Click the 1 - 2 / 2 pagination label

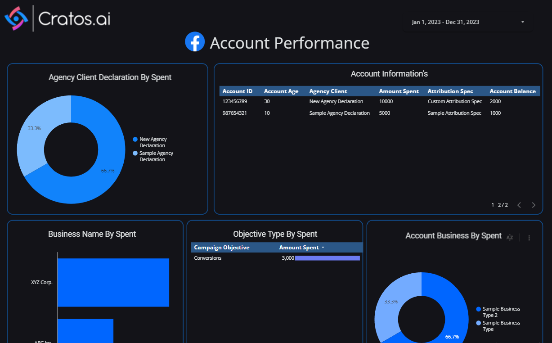point(499,205)
